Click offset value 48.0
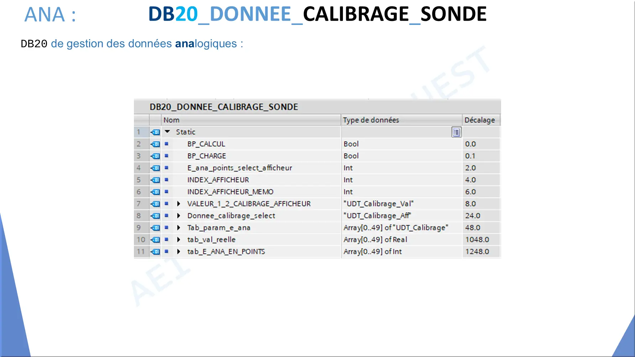 tap(473, 228)
